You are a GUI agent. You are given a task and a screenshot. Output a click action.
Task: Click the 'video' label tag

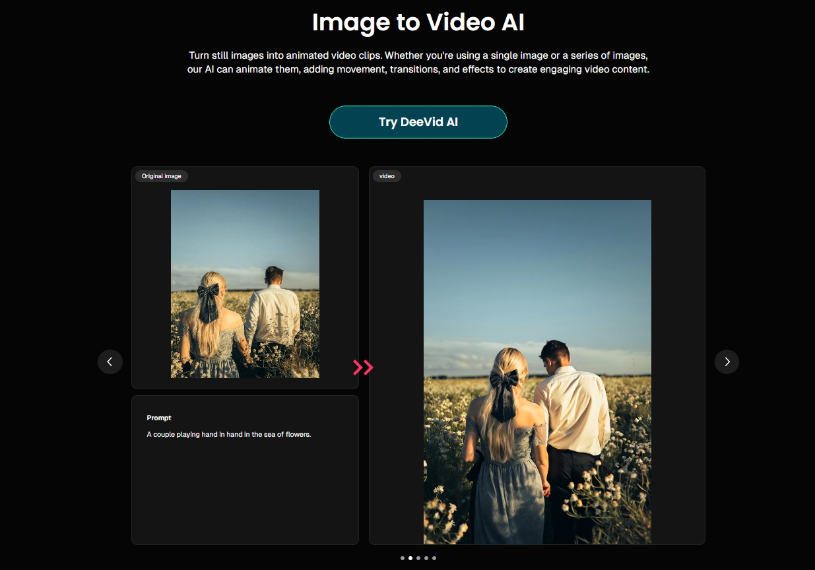point(387,176)
